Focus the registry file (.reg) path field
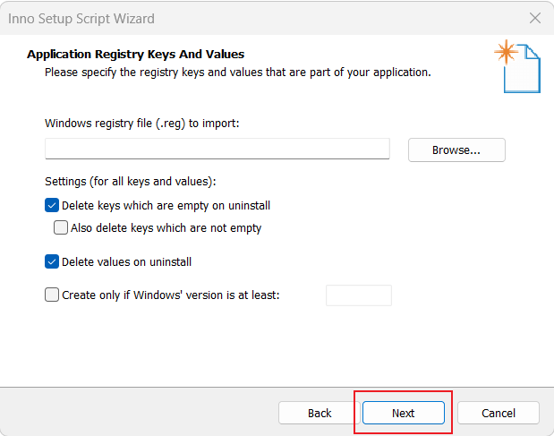Image resolution: width=554 pixels, height=436 pixels. click(x=217, y=149)
